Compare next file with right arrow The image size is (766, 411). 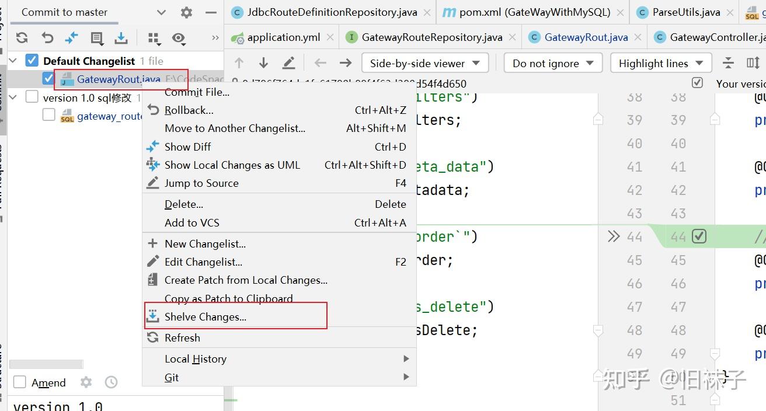pyautogui.click(x=346, y=63)
